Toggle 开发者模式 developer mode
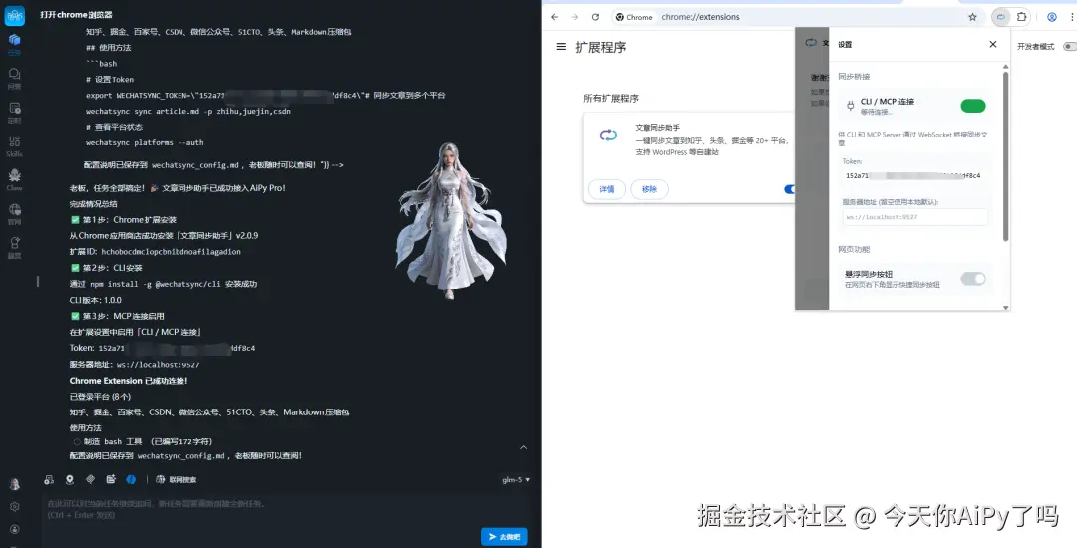Screen dimensions: 1077x548 [x=1069, y=47]
